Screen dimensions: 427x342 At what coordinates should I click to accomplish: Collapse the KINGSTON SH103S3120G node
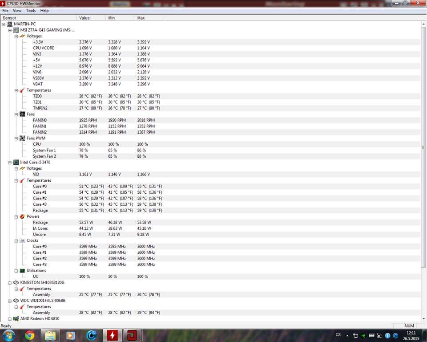[x=10, y=283]
